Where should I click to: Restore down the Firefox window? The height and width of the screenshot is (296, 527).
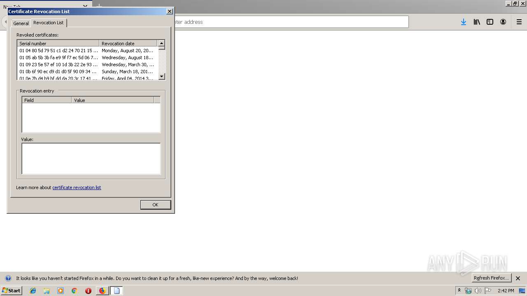[515, 3]
